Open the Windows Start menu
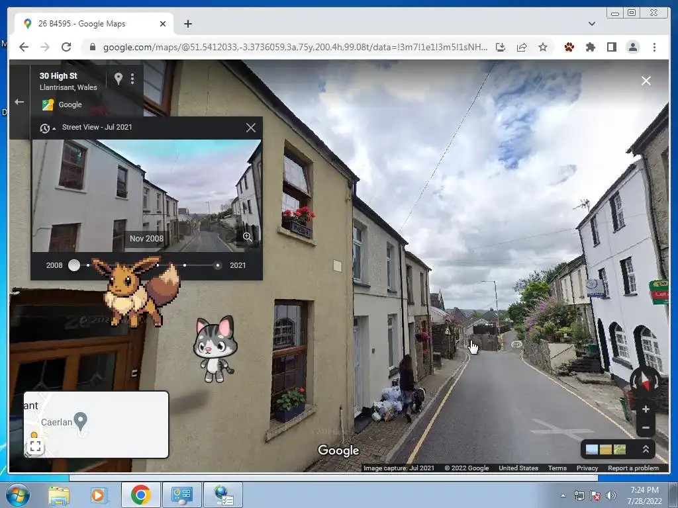This screenshot has width=678, height=508. click(x=18, y=495)
